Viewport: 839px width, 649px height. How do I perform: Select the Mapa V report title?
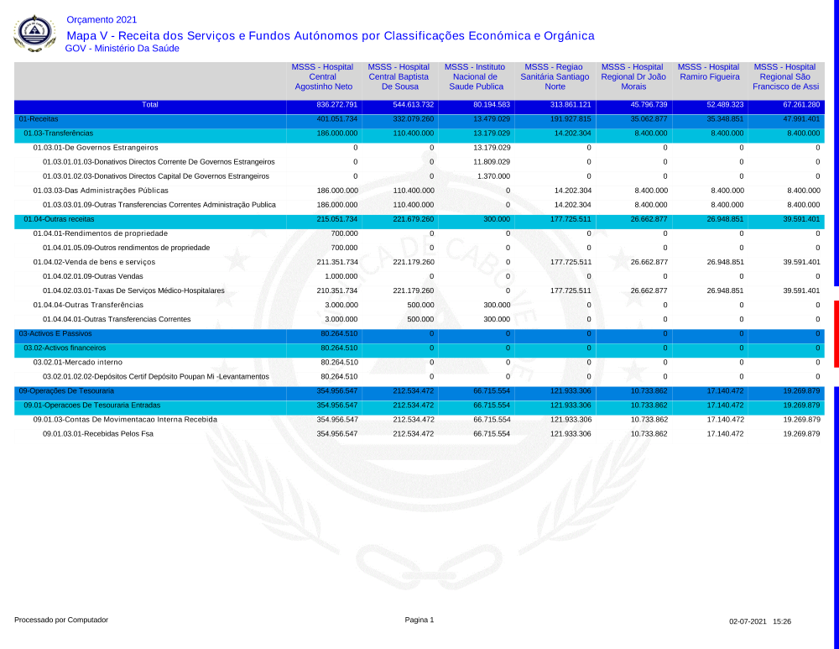(x=330, y=35)
